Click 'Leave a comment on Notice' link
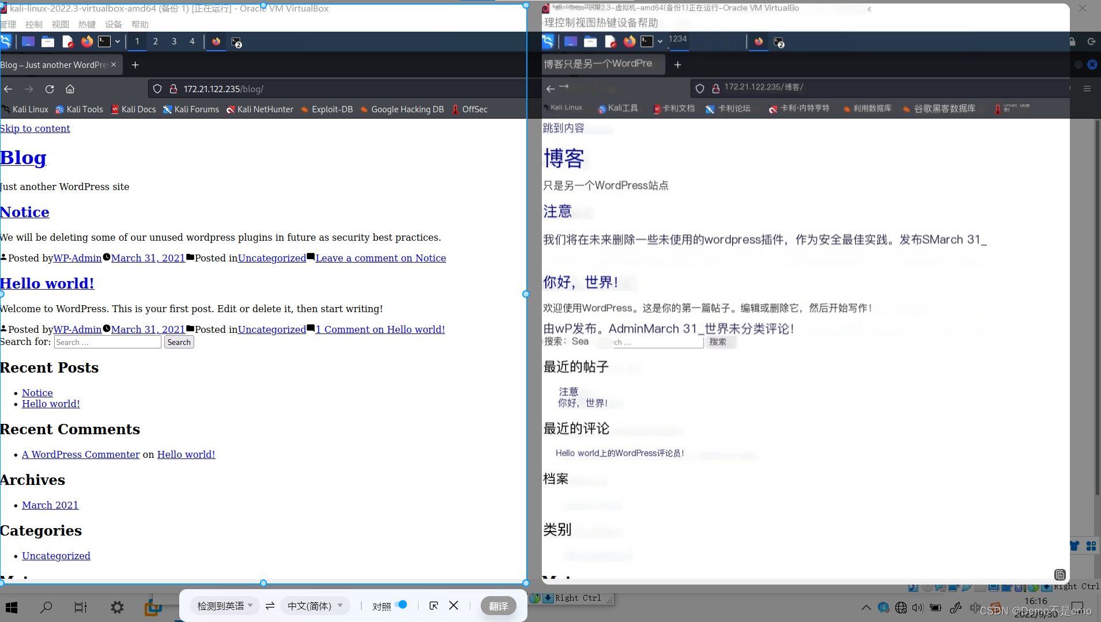Viewport: 1101px width, 622px height. pos(380,258)
